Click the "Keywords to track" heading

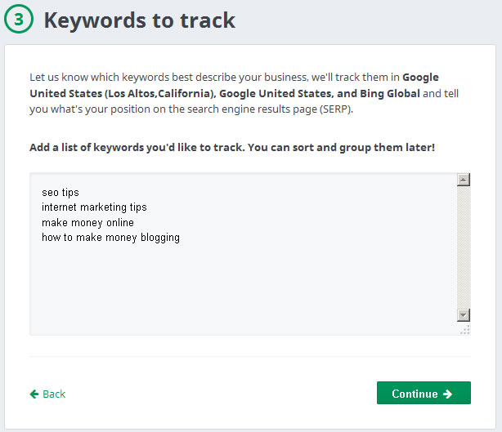point(139,20)
